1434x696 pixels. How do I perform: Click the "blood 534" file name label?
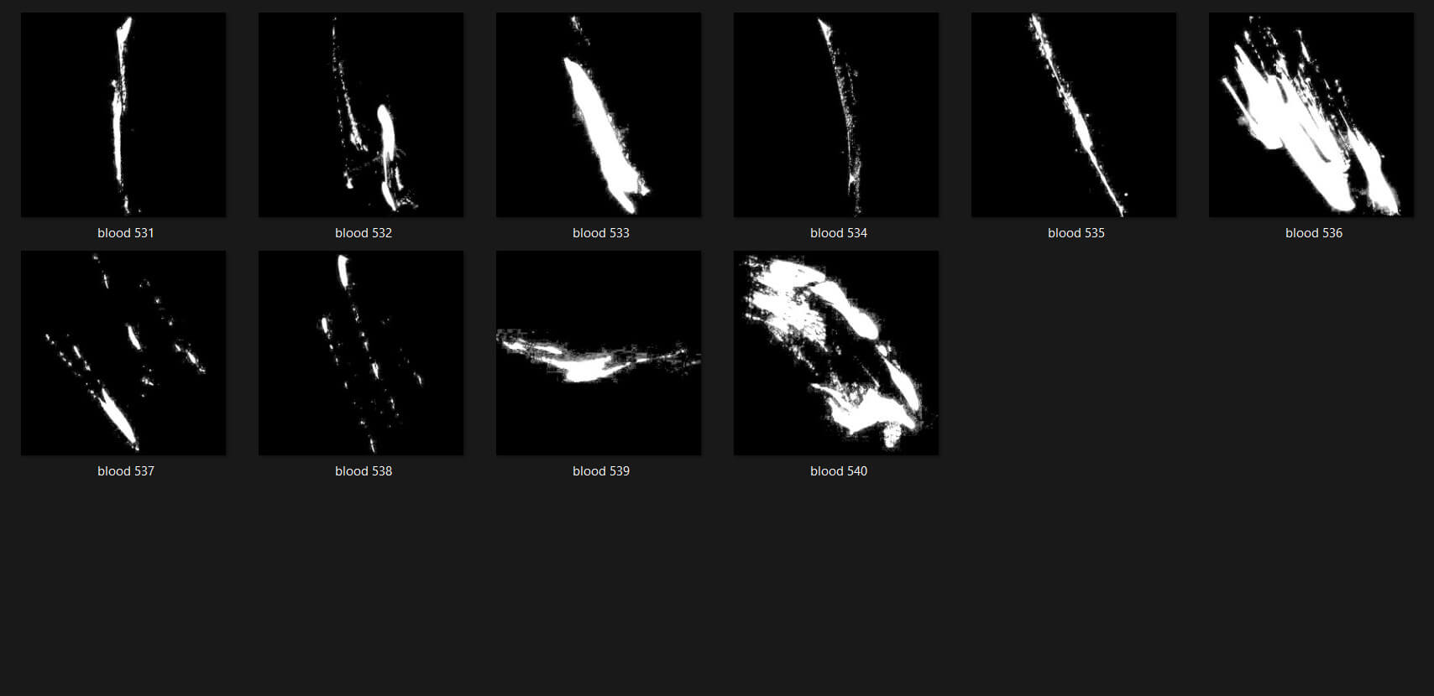pyautogui.click(x=839, y=233)
